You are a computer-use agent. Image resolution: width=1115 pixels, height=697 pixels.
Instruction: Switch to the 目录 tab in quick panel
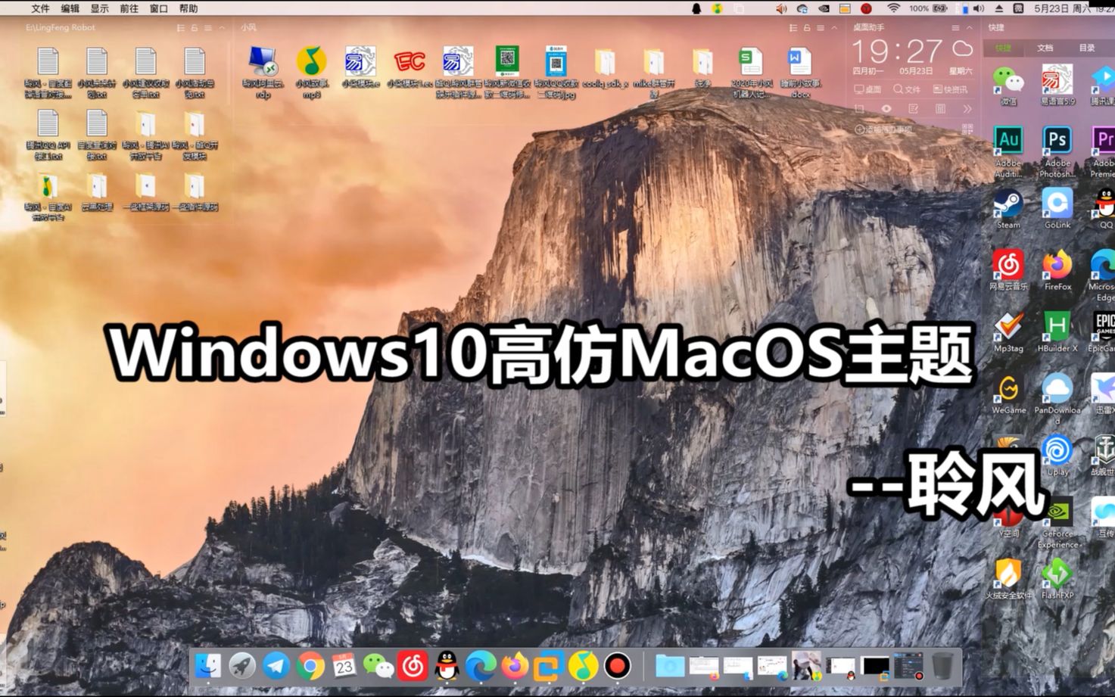1087,48
